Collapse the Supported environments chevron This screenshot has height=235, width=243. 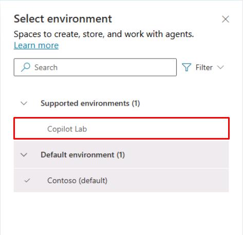24,103
